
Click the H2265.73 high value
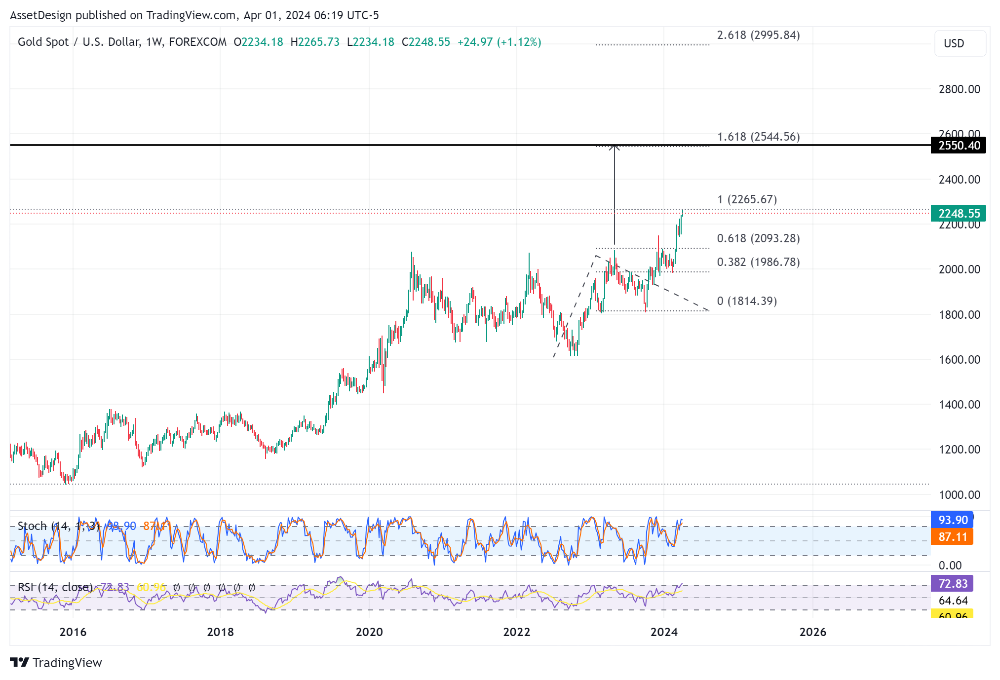click(x=315, y=42)
